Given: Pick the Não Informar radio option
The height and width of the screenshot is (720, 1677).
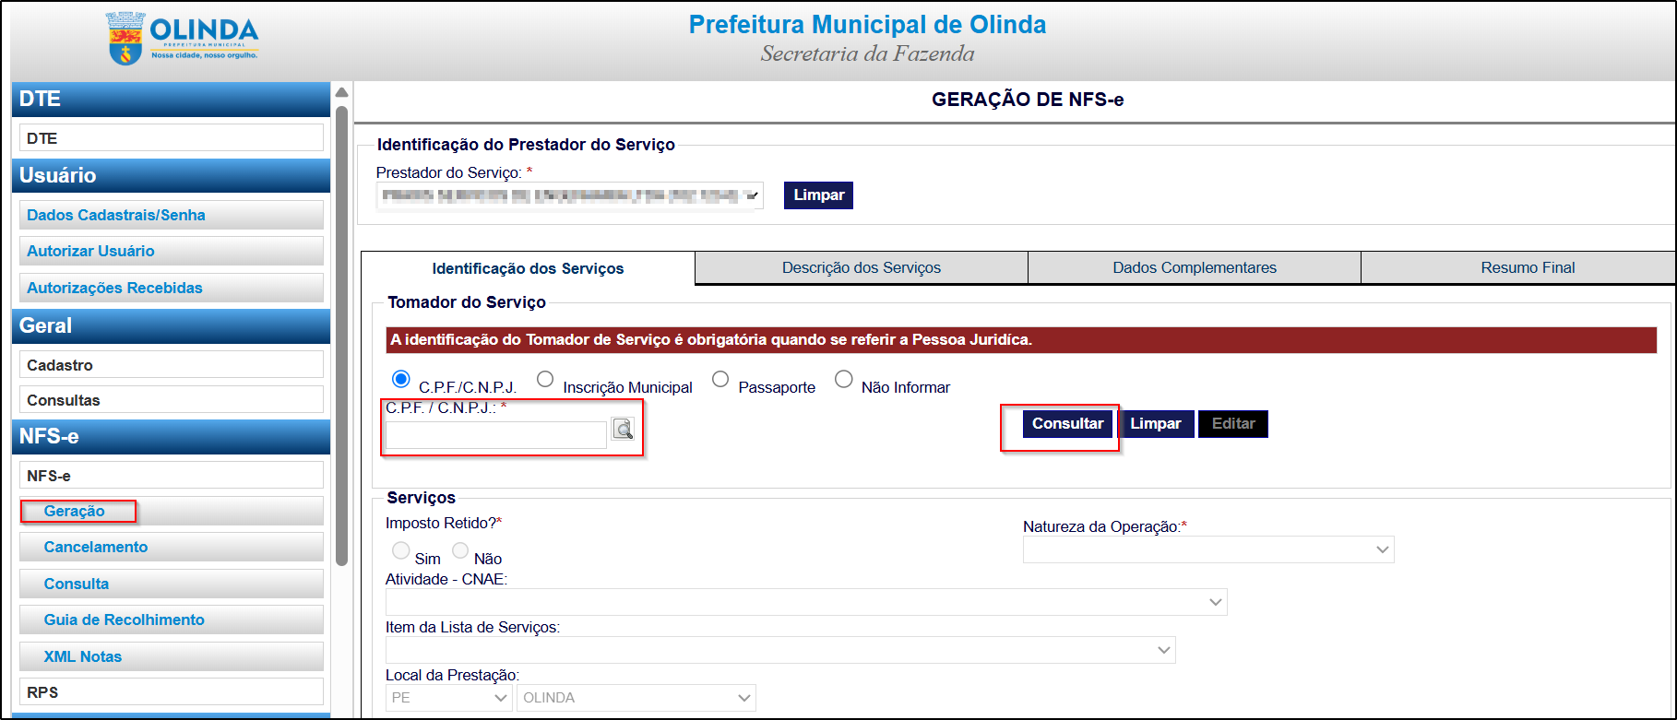Looking at the screenshot, I should pyautogui.click(x=843, y=380).
